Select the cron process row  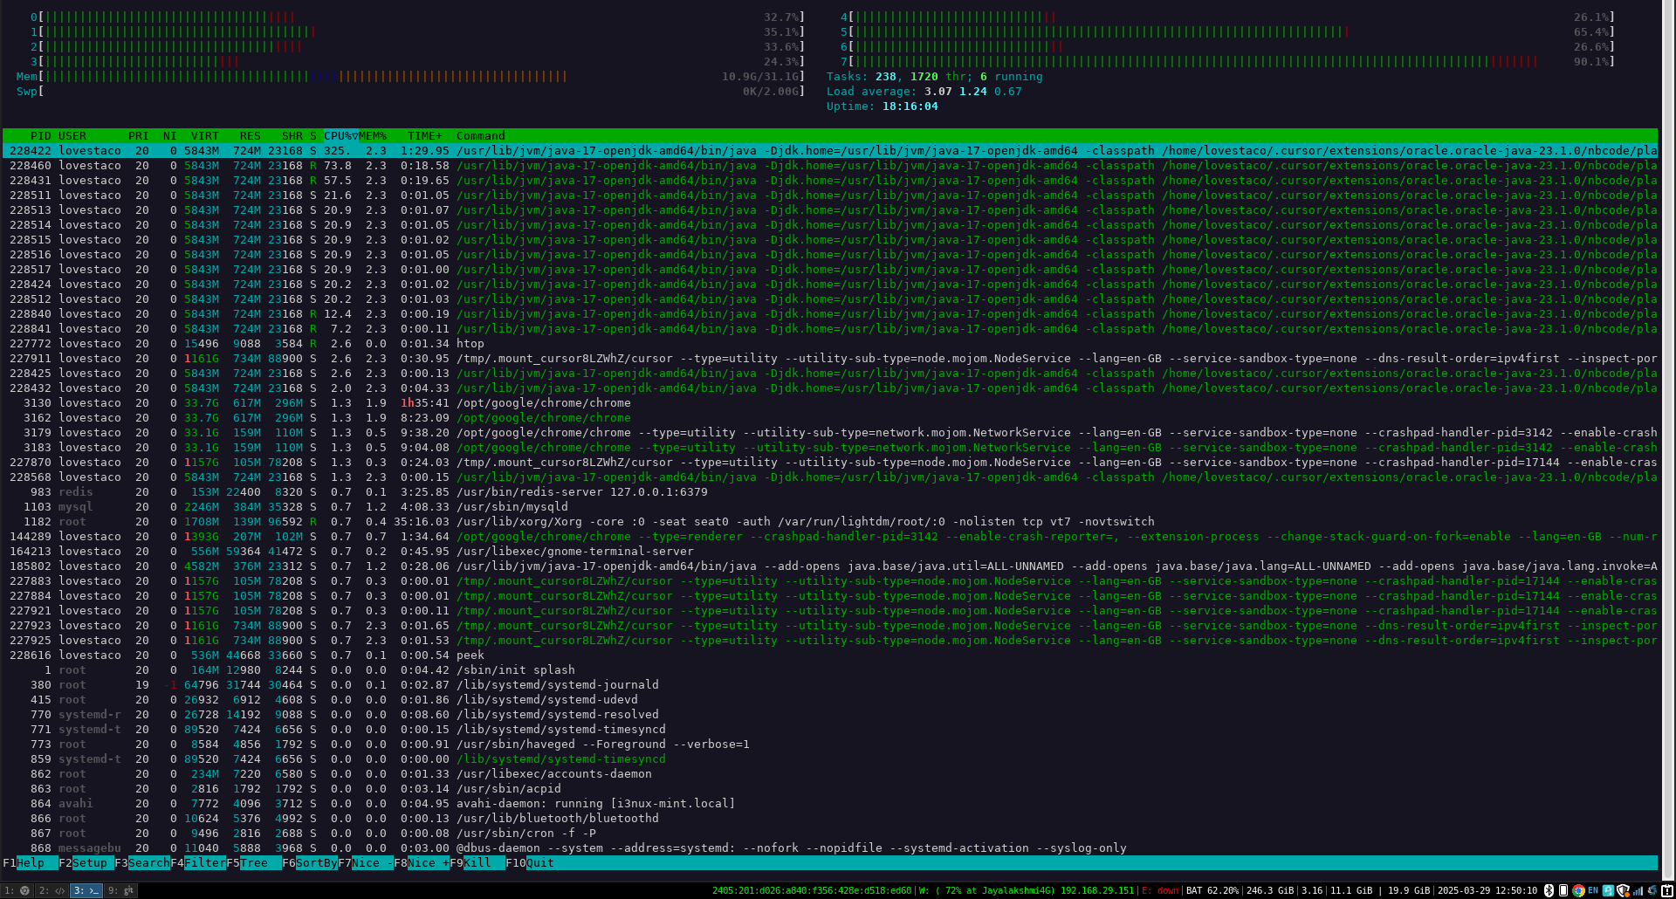(829, 834)
